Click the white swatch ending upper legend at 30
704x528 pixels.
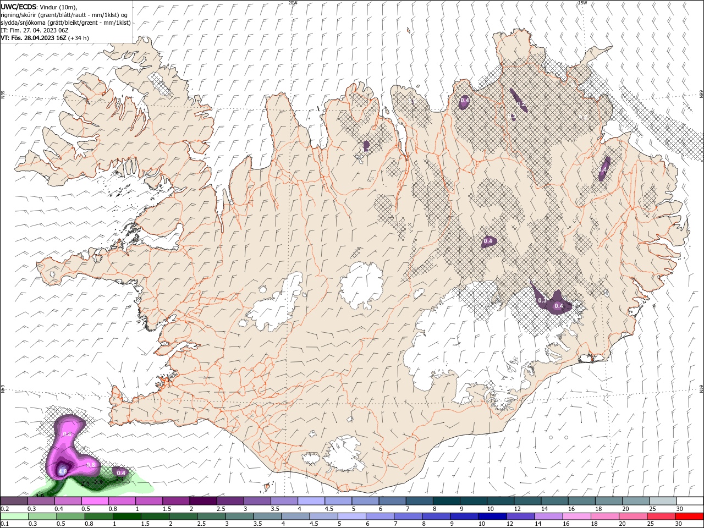tap(690, 501)
